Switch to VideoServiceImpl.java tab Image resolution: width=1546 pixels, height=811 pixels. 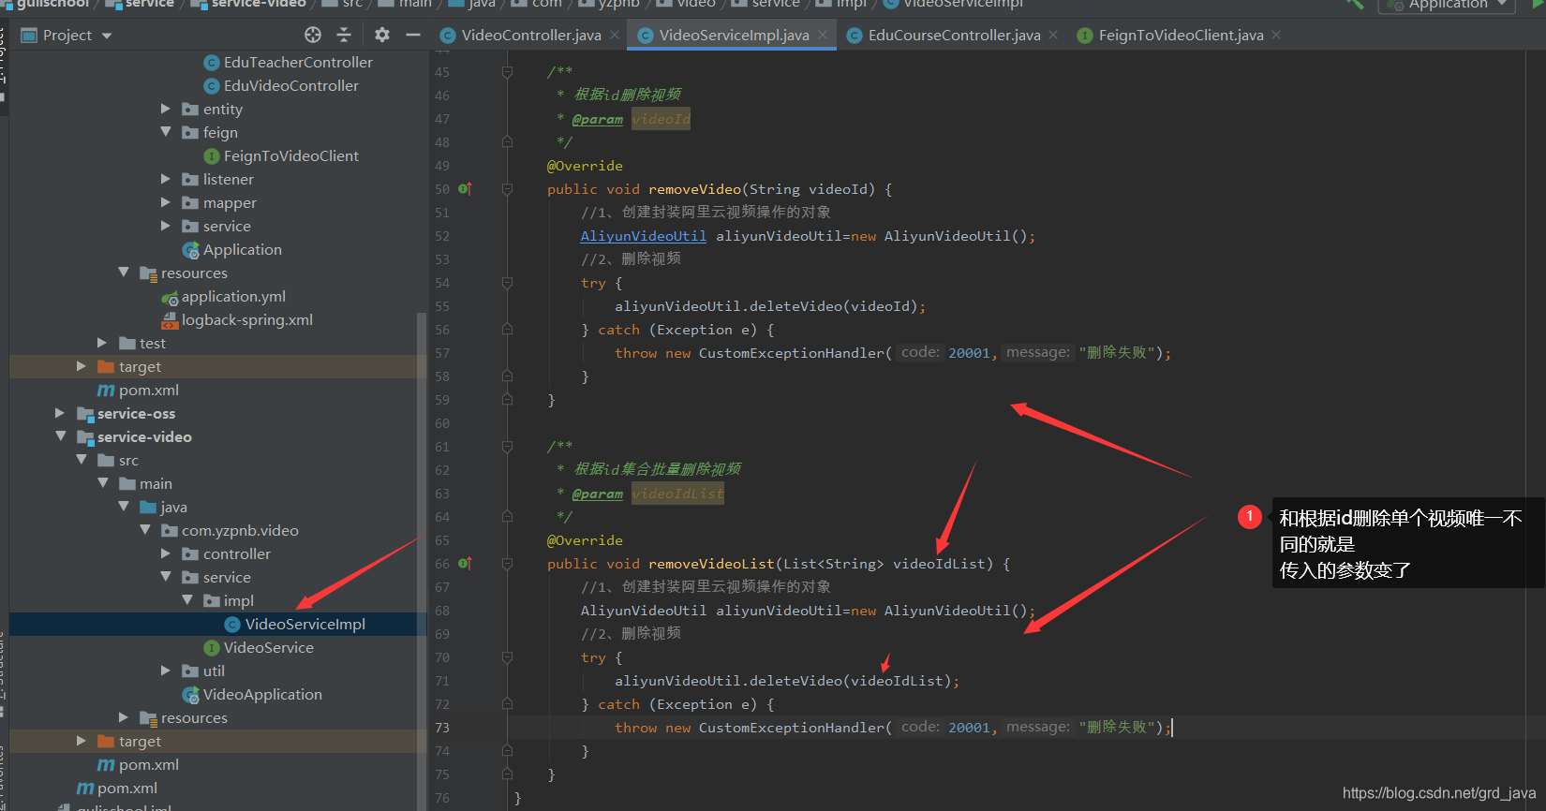click(x=734, y=35)
